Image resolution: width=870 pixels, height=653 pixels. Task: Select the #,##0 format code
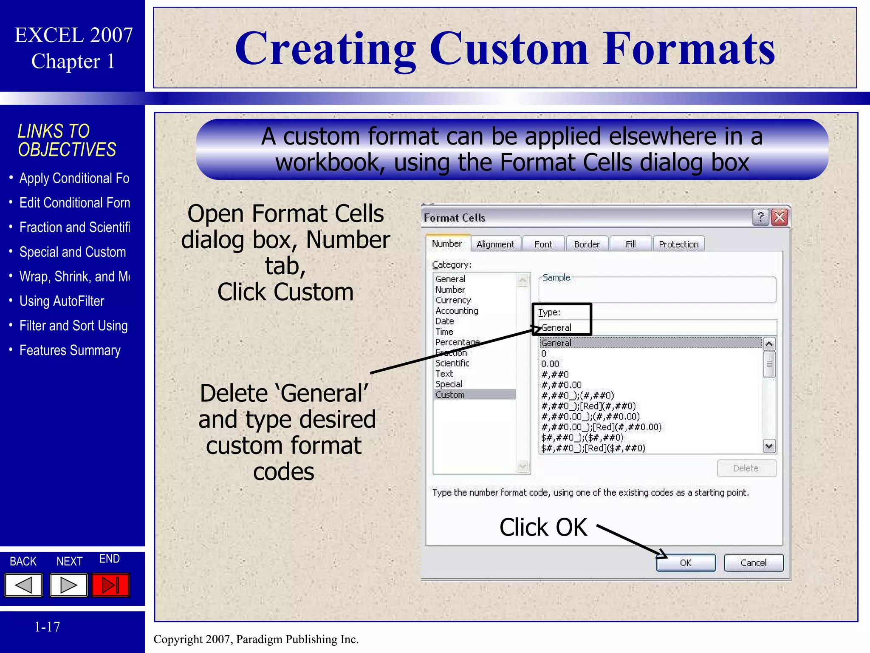(555, 375)
